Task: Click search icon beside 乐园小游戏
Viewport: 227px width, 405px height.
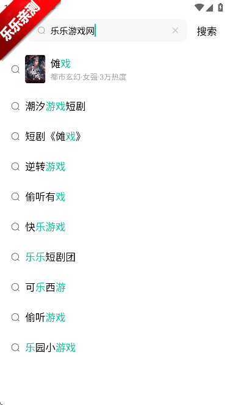Action: coord(15,347)
